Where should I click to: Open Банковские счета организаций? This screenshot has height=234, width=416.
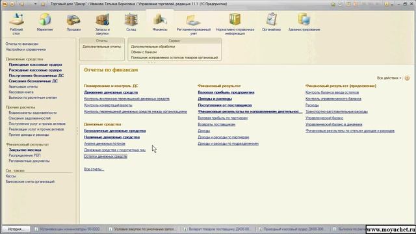click(x=30, y=182)
